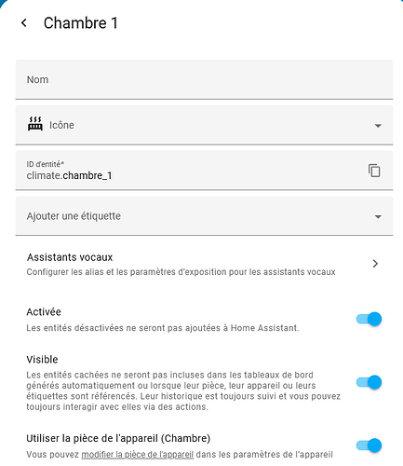Expand the Icône dropdown arrow
403x466 pixels.
[x=378, y=126]
